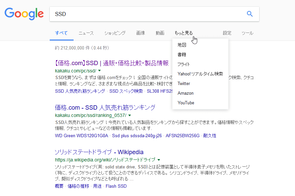
Task: Select the すべて tab
Action: (61, 33)
